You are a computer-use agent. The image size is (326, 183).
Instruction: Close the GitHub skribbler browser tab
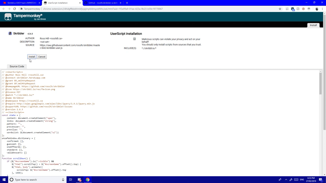point(120,3)
